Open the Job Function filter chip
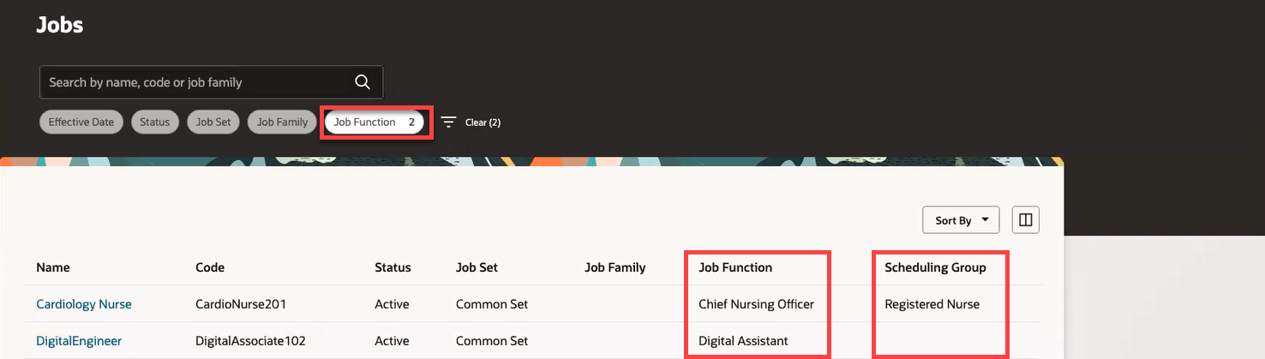Screen dimensions: 1265x359 pos(375,123)
